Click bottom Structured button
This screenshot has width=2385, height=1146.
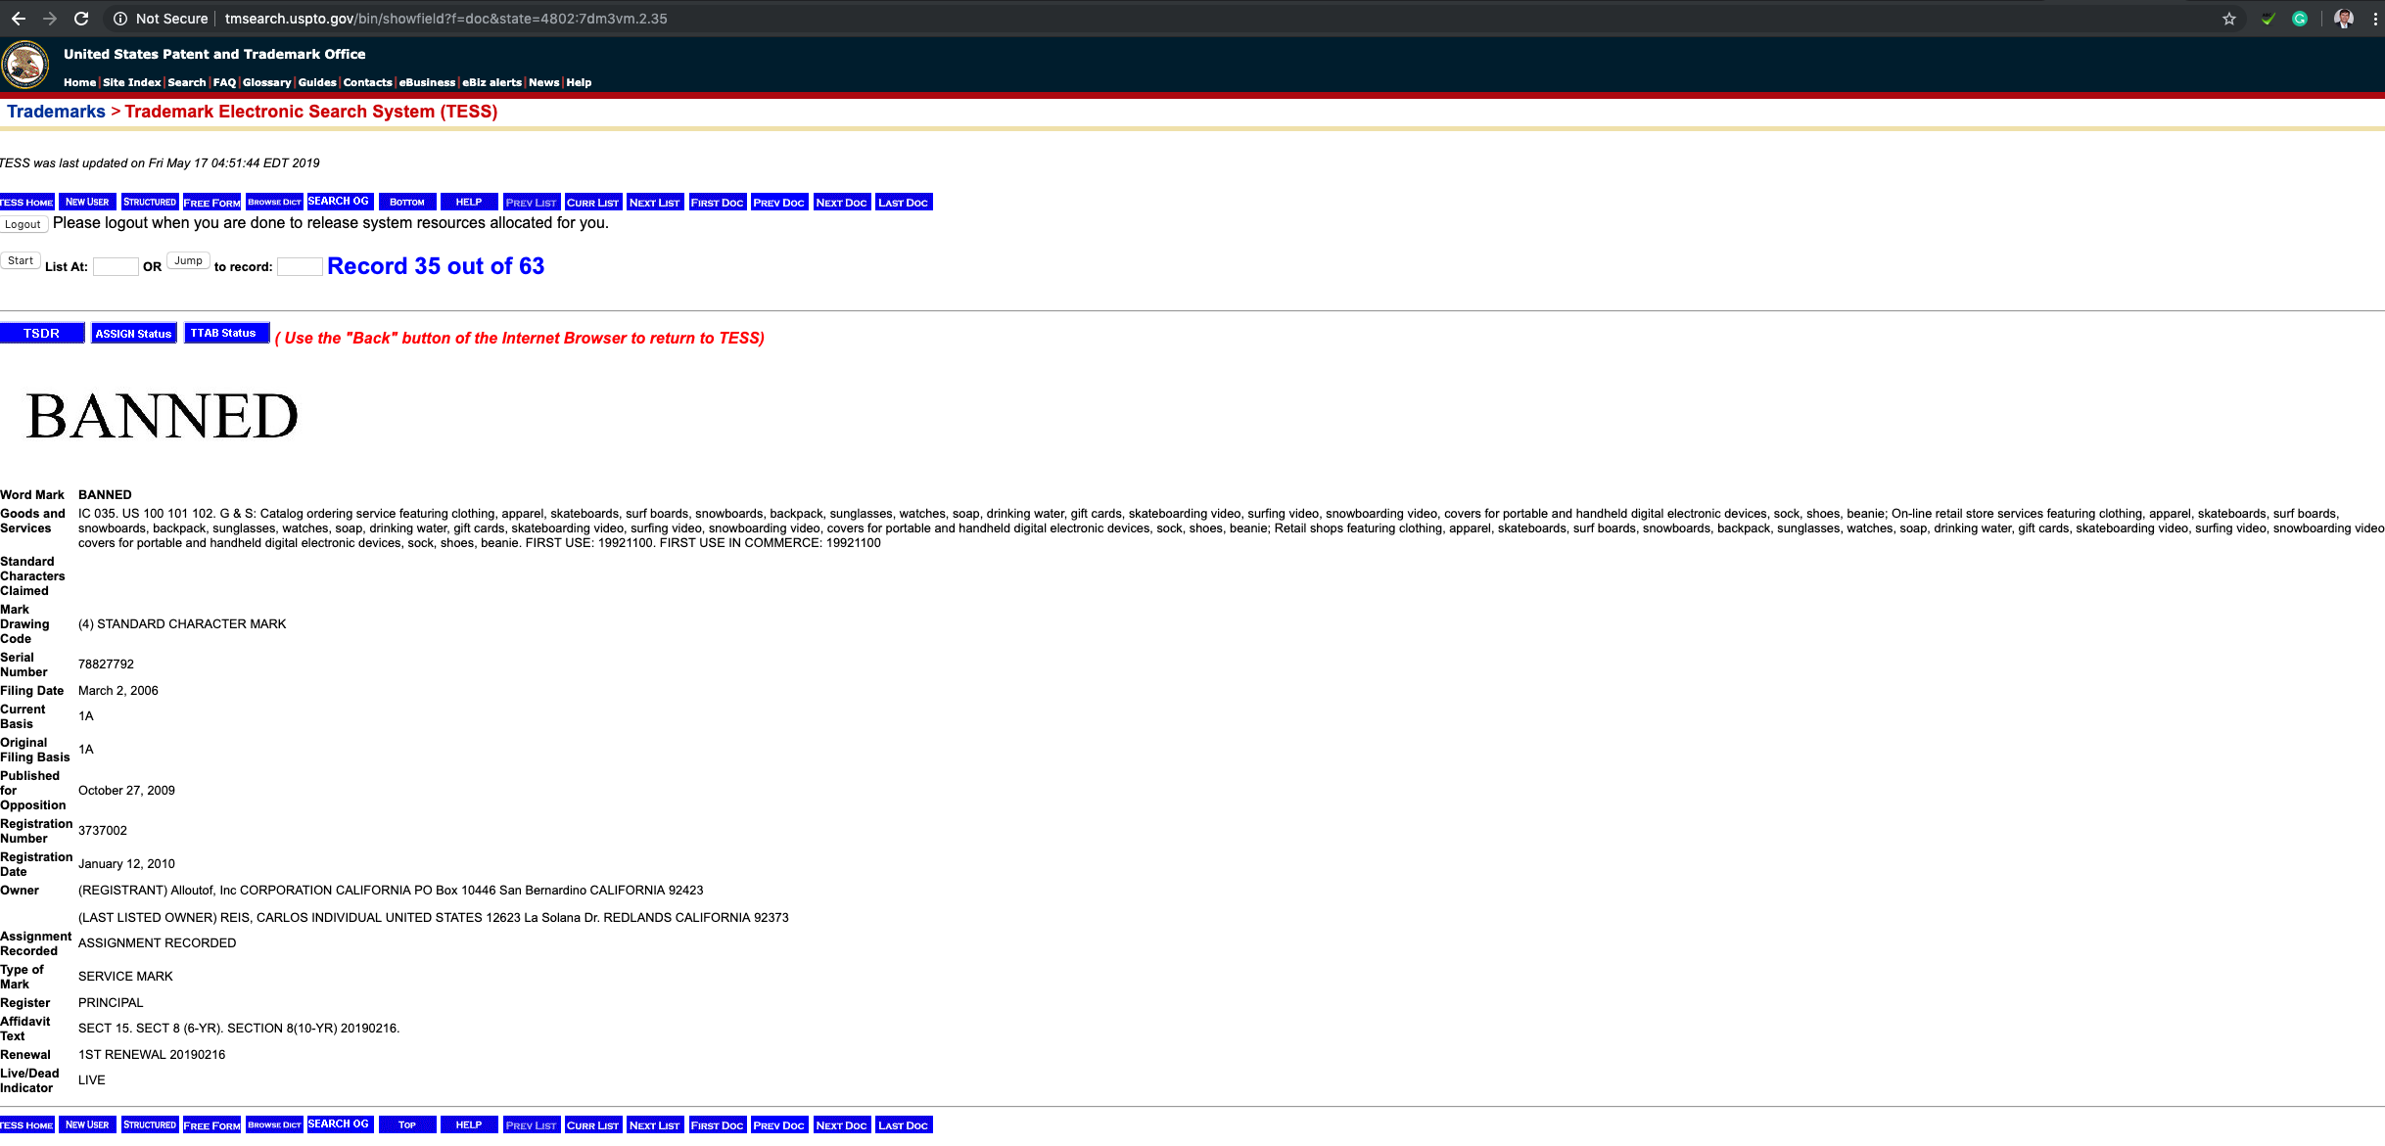point(150,1125)
